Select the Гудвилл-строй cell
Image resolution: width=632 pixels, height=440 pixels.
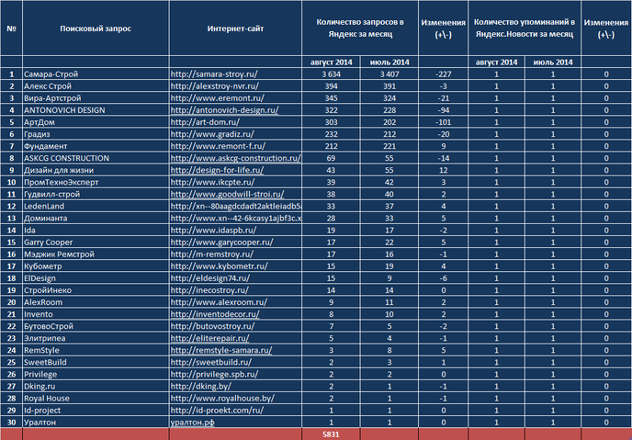tap(96, 194)
